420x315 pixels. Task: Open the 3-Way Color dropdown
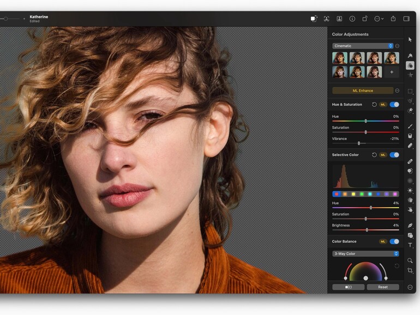click(365, 253)
